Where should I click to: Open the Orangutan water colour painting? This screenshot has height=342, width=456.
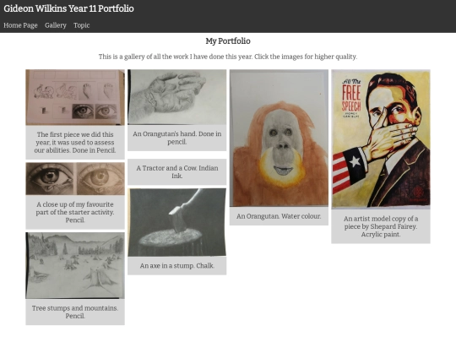point(279,138)
